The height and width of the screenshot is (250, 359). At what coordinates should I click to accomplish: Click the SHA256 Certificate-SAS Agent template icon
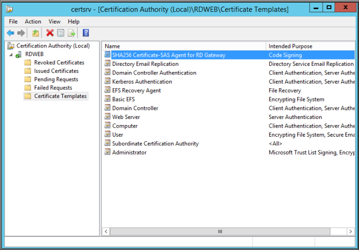click(107, 55)
